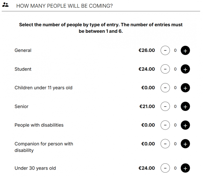Increase Senior ticket quantity
The height and width of the screenshot is (177, 203).
click(185, 106)
